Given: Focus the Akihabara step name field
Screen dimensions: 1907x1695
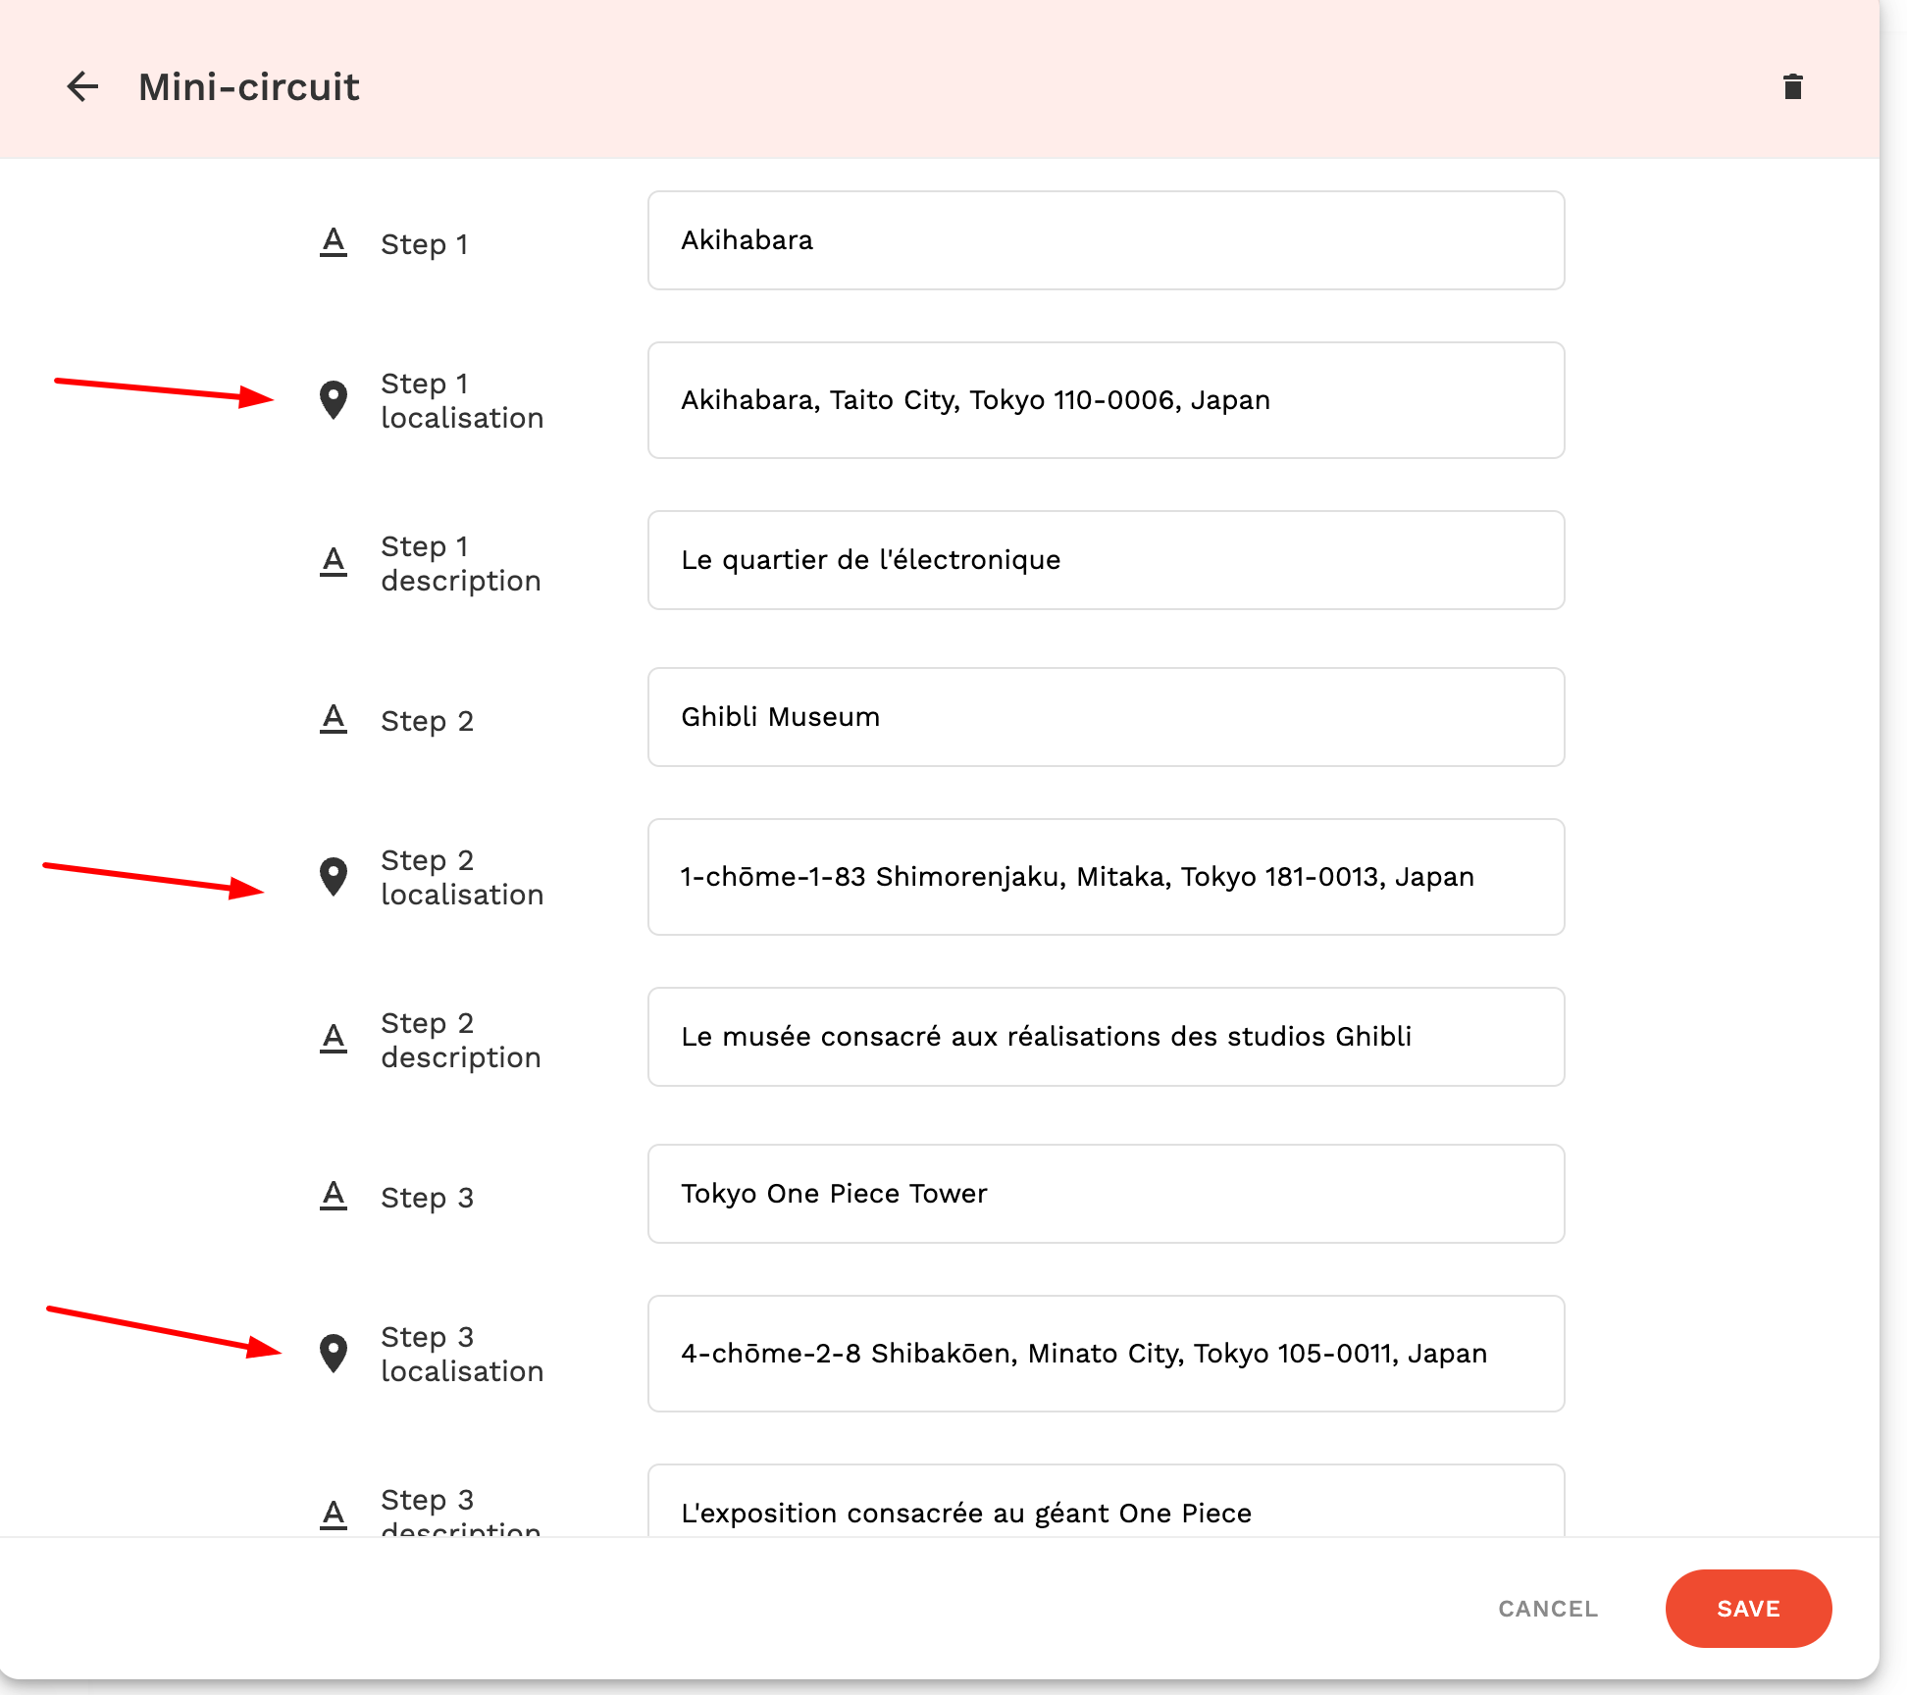Looking at the screenshot, I should [x=1106, y=240].
